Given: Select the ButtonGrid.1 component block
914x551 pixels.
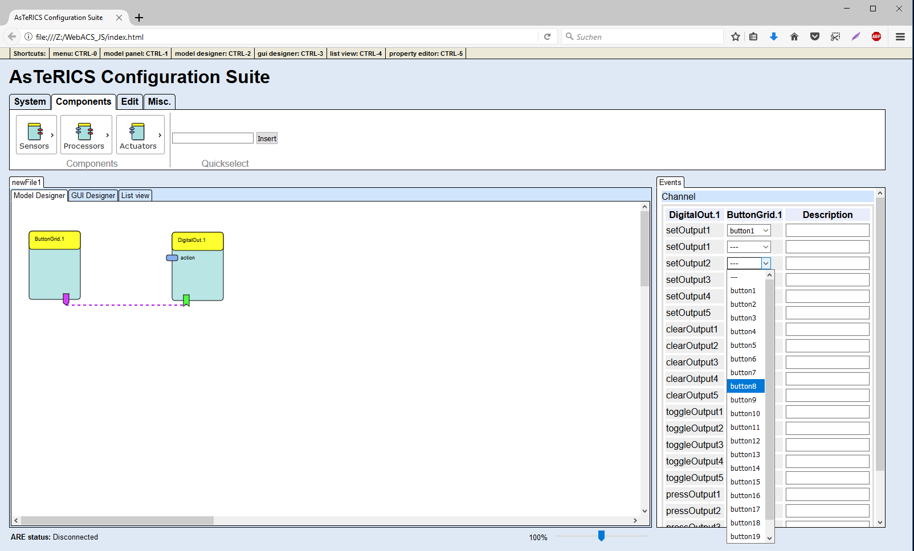Looking at the screenshot, I should [55, 265].
